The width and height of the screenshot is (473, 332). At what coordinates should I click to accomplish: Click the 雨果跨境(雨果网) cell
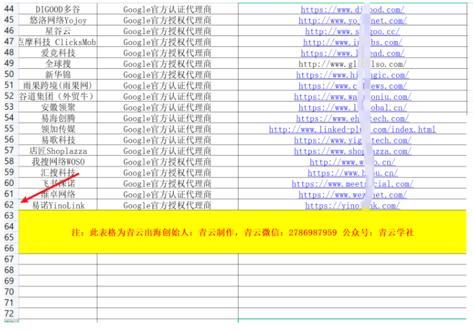tap(58, 86)
